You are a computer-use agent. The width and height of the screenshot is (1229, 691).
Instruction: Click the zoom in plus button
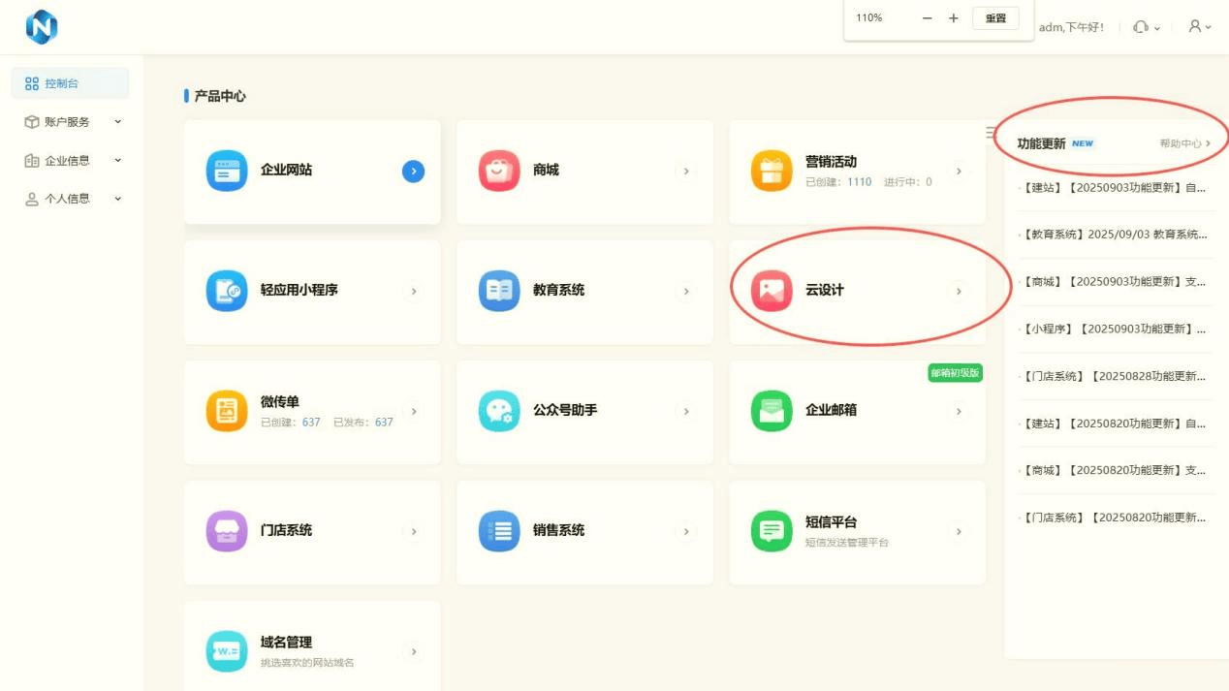click(x=954, y=18)
